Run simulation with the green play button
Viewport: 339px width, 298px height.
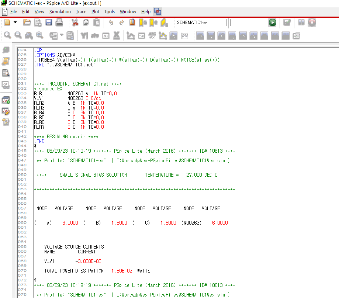point(272,22)
